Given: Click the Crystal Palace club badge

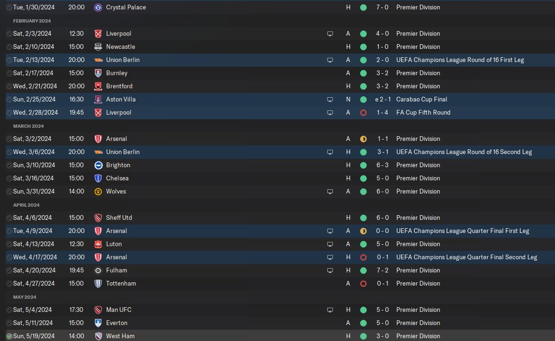Looking at the screenshot, I should coord(98,8).
